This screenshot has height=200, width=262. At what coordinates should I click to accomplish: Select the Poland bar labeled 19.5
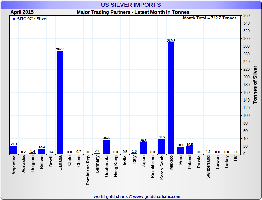click(x=190, y=150)
